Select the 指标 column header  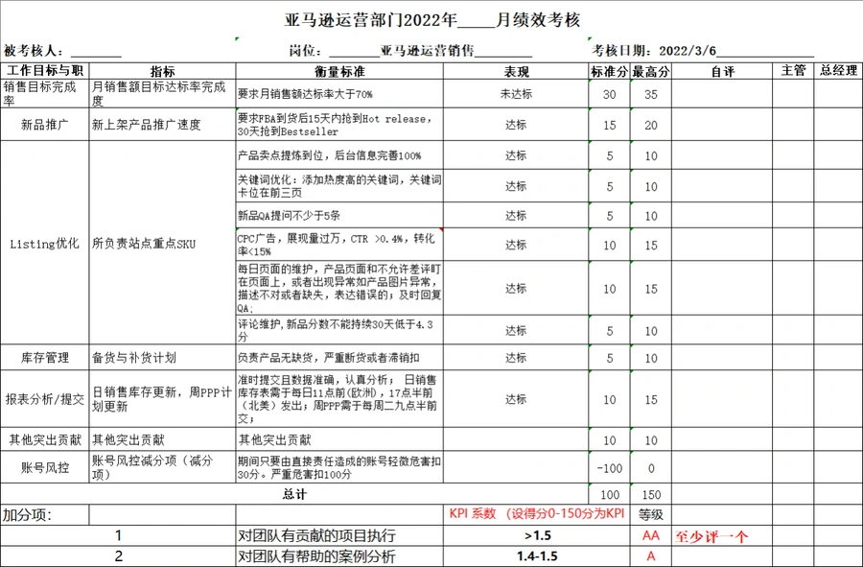click(162, 71)
